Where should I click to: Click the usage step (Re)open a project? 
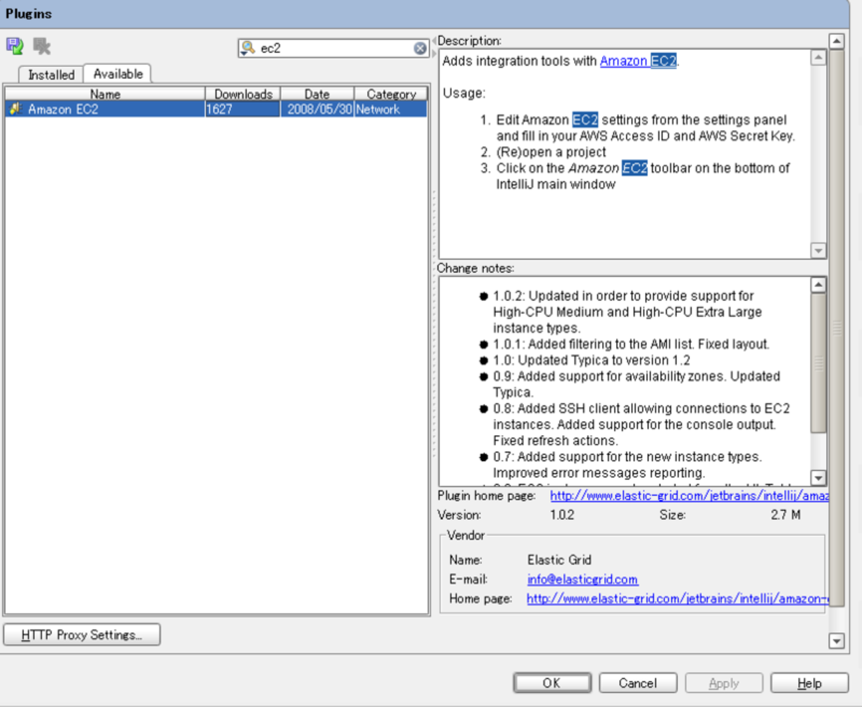551,152
